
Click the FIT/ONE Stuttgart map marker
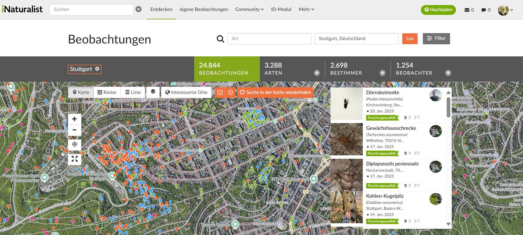pos(314,179)
